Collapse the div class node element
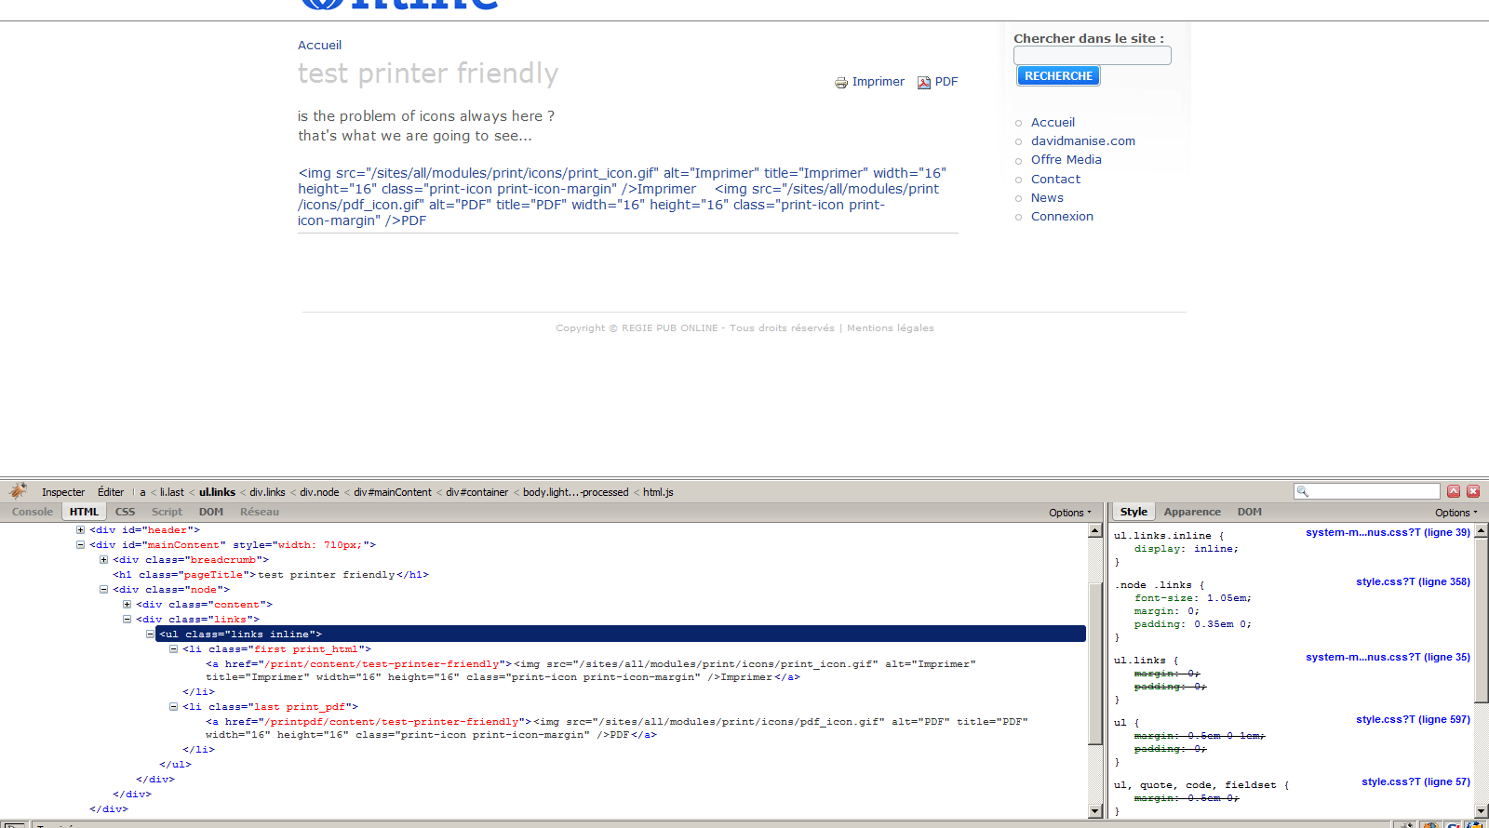The image size is (1489, 828). 103,589
